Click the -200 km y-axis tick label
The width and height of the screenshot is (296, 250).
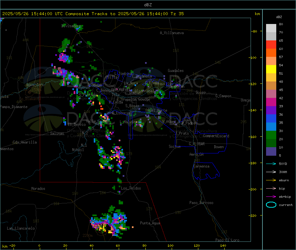pos(253,189)
